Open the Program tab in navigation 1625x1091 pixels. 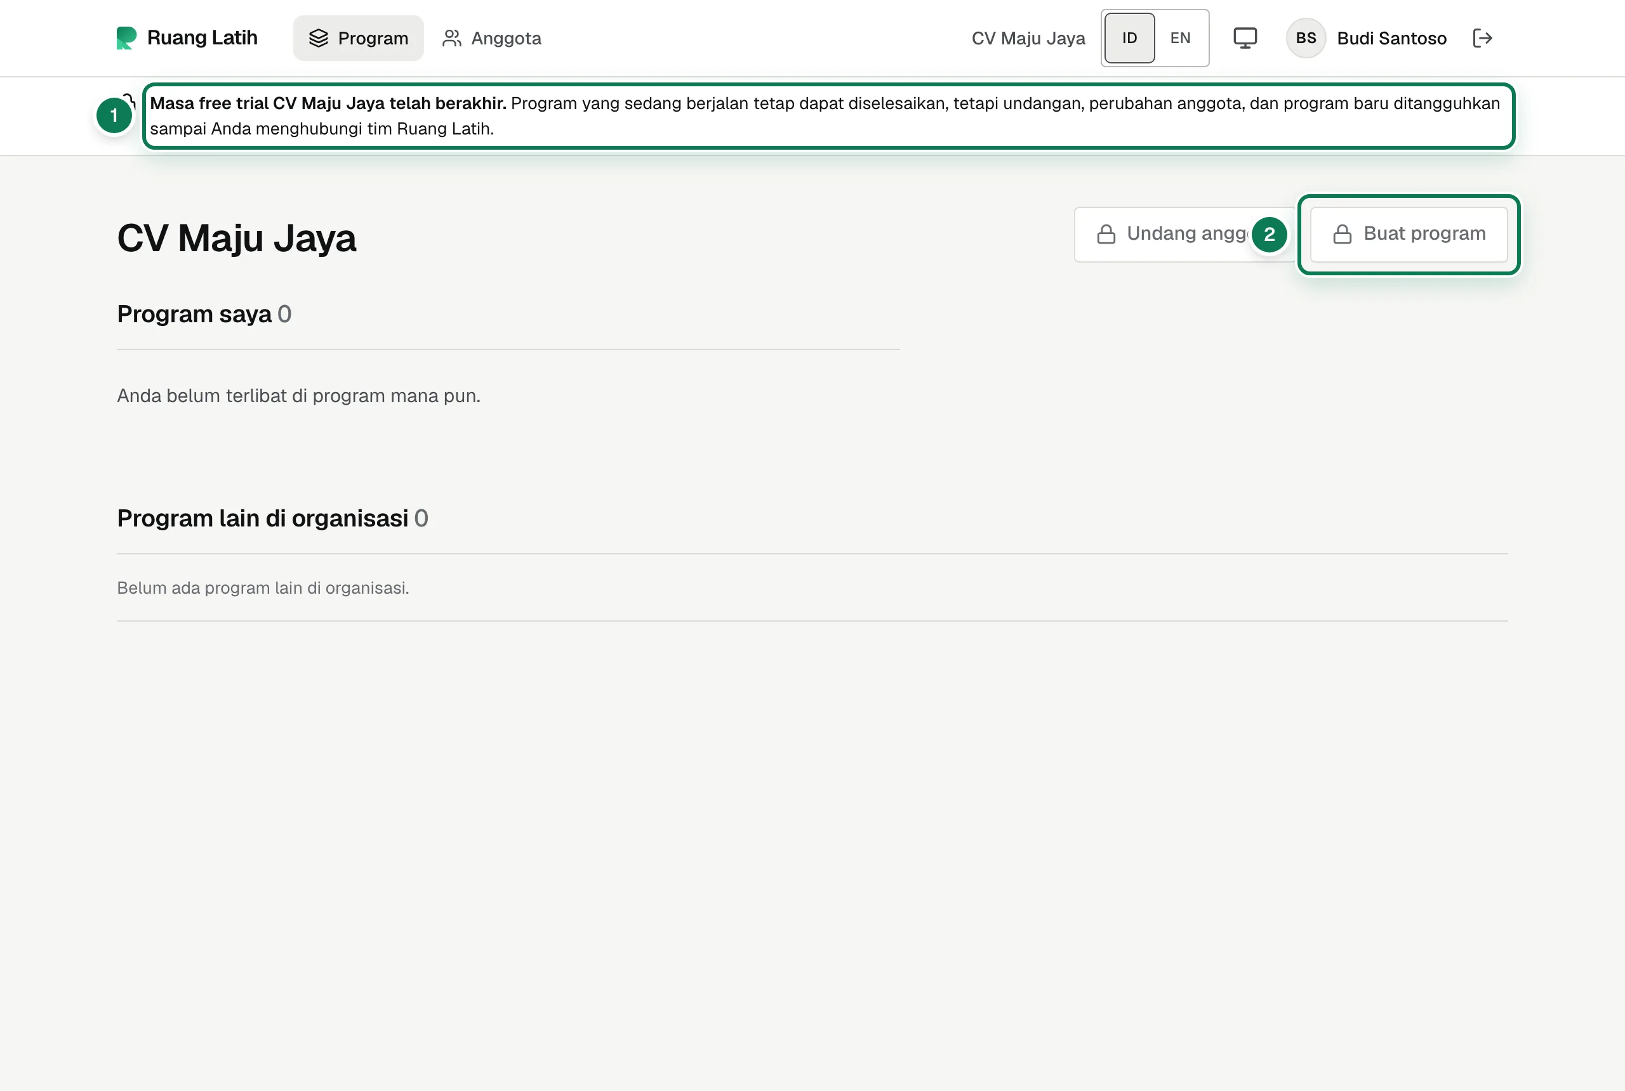point(358,38)
